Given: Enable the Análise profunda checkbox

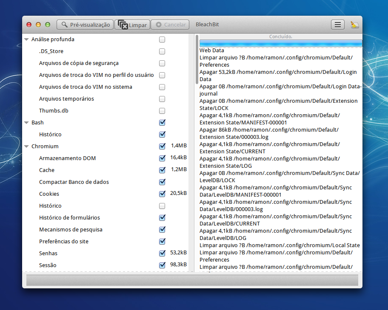Looking at the screenshot, I should (x=162, y=39).
